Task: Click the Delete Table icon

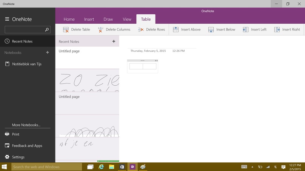Action: (x=66, y=30)
